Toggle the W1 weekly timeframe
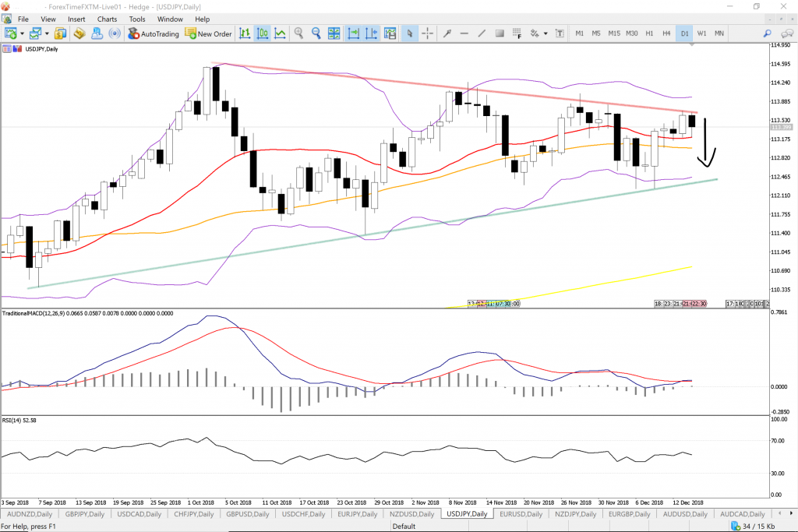798x532 pixels. tap(701, 33)
